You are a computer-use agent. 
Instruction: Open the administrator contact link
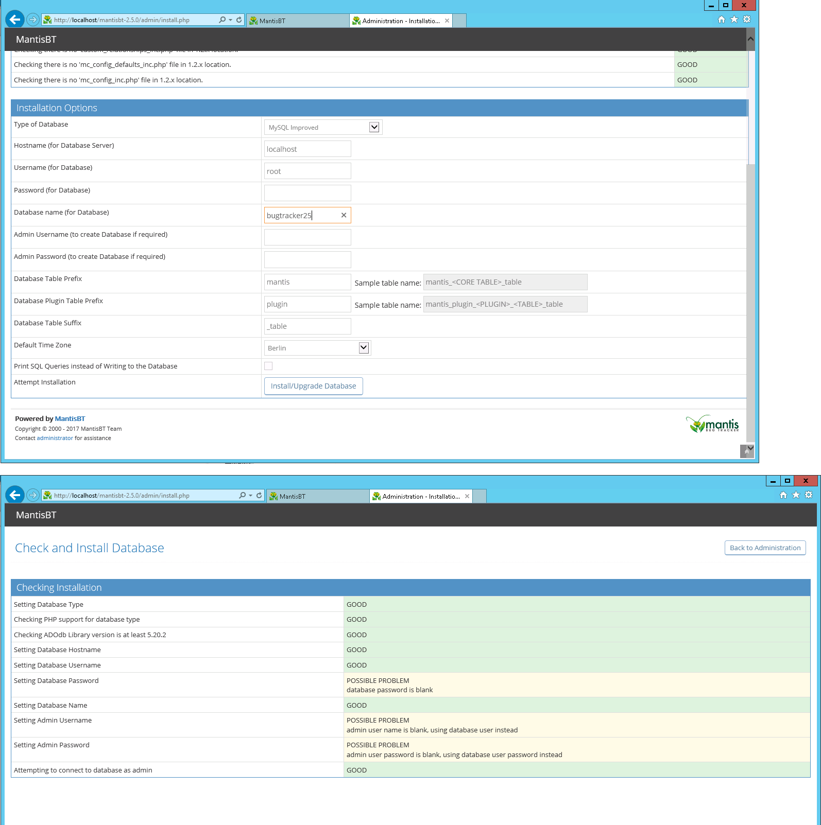tap(55, 438)
